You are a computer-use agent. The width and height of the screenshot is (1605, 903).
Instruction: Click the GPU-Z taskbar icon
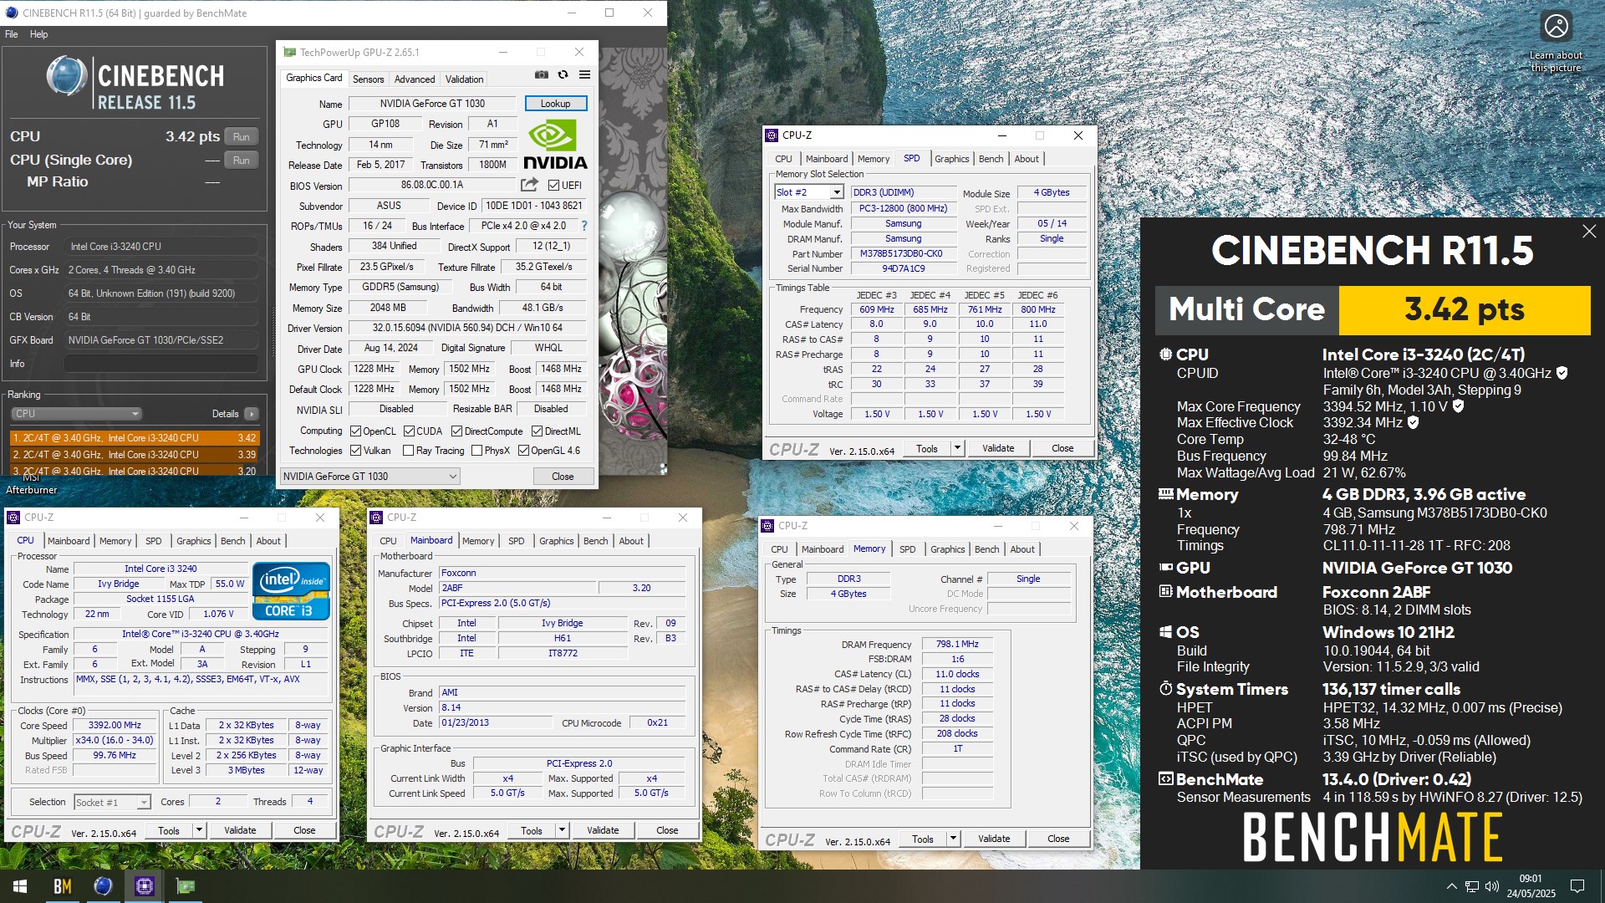(x=186, y=886)
